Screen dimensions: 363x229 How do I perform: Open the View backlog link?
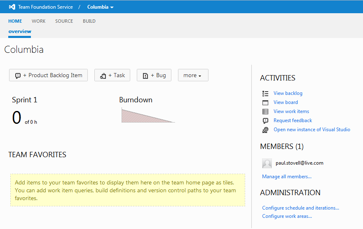point(288,93)
